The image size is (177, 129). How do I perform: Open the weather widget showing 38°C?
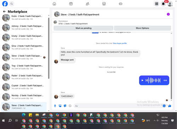(x=146, y=121)
